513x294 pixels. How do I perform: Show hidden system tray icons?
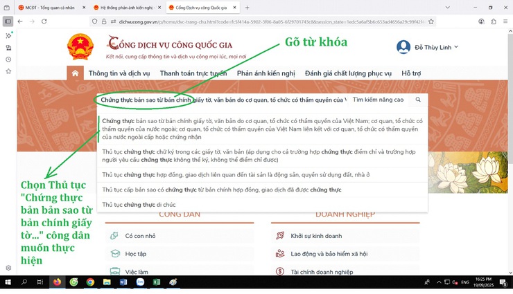click(439, 282)
